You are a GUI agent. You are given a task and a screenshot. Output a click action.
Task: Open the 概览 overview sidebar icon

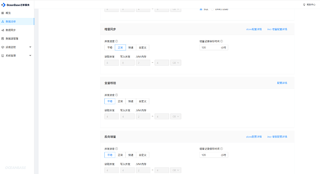pos(3,13)
